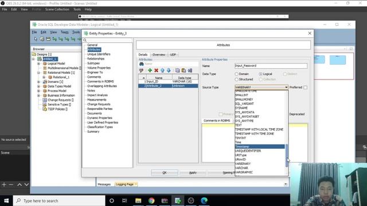
Task: Move attribute up with blue up arrow
Action: click(162, 70)
